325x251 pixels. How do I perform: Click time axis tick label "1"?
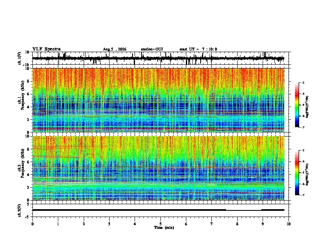click(58, 224)
